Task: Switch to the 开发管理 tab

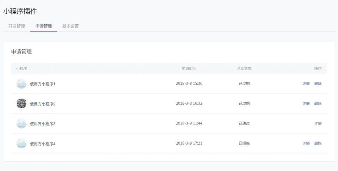Action: coord(17,26)
